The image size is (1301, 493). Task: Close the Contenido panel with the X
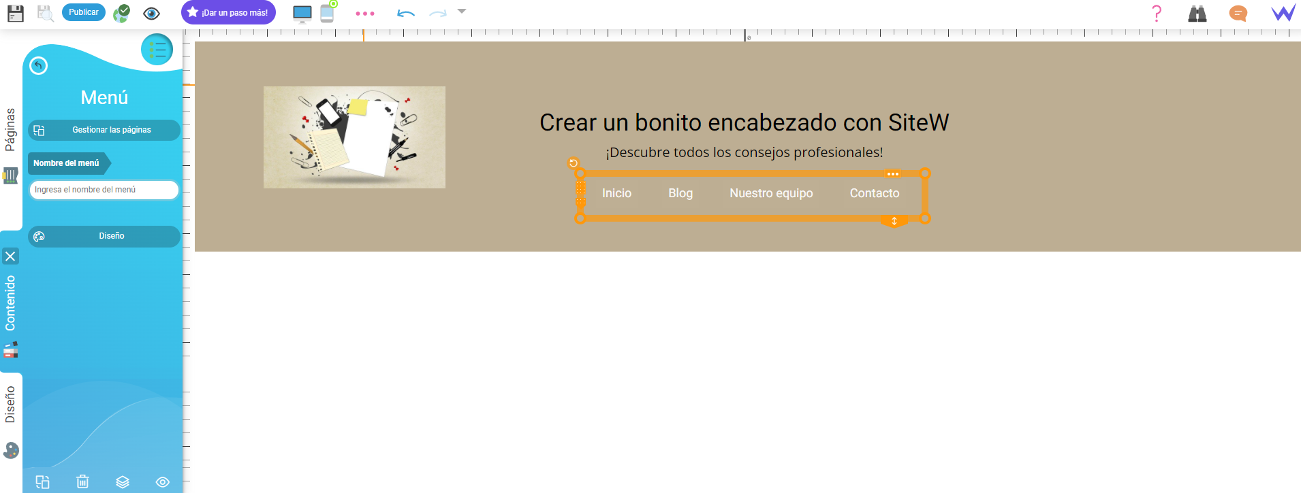pos(10,256)
